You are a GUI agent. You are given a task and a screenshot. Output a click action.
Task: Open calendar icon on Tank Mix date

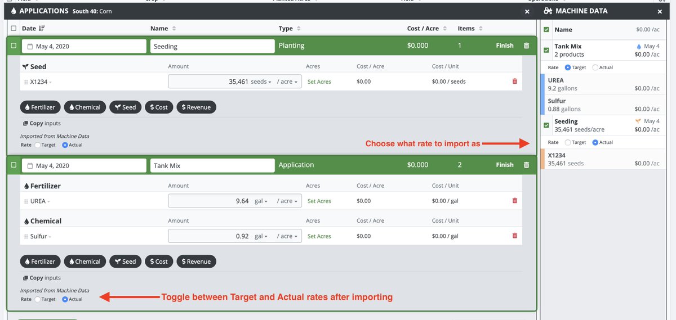pos(30,165)
